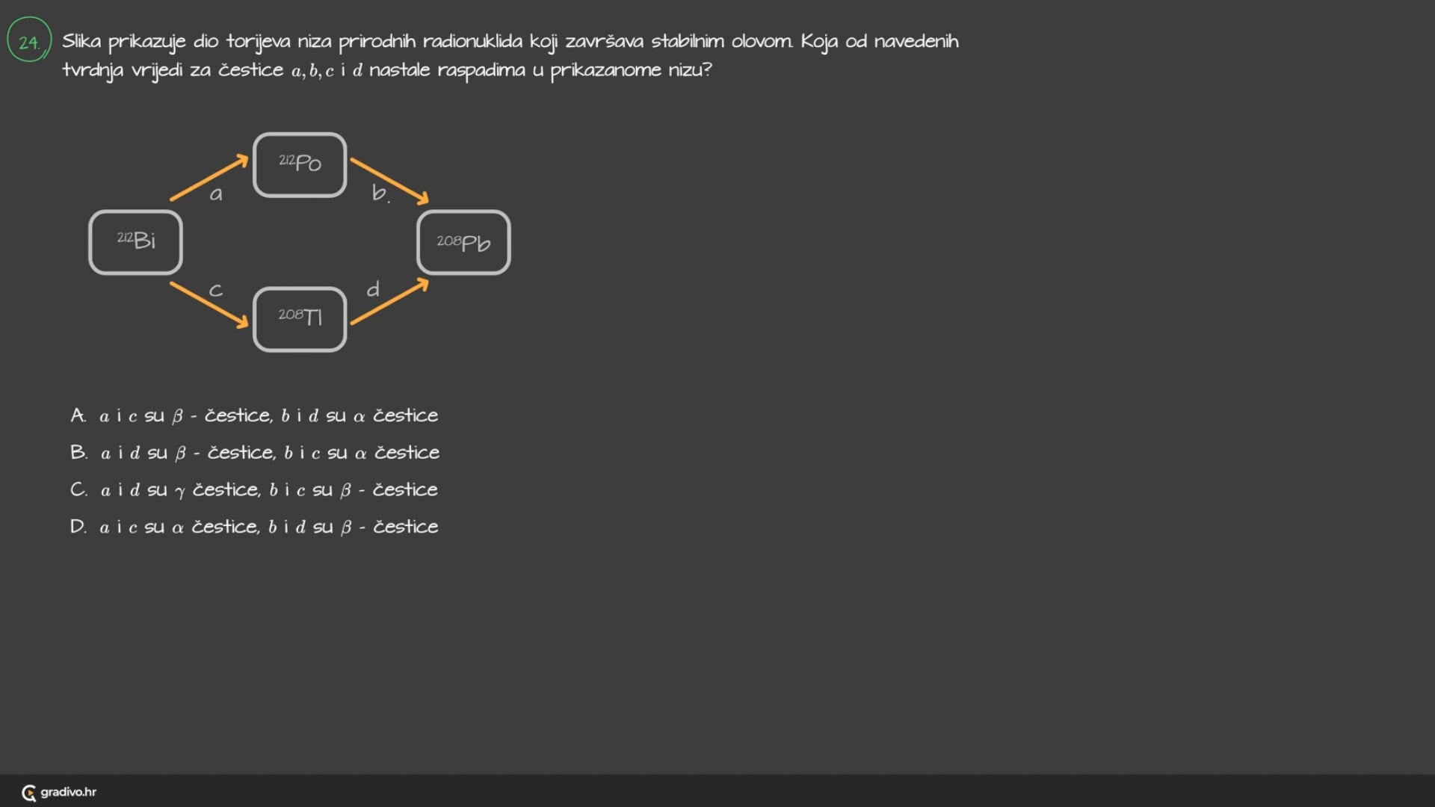Click the 208Pb nuclide box
This screenshot has height=807, width=1435.
pyautogui.click(x=463, y=243)
